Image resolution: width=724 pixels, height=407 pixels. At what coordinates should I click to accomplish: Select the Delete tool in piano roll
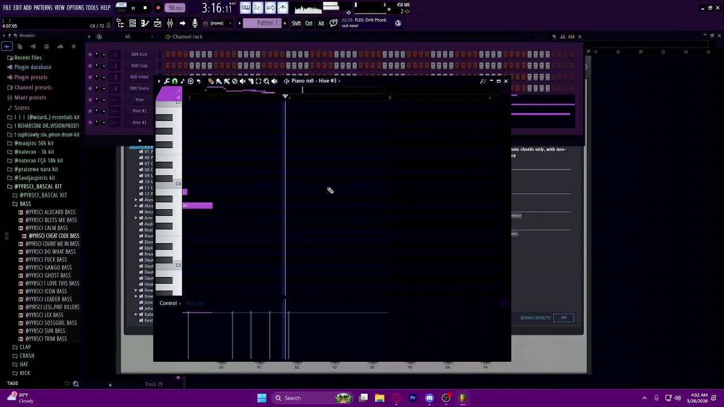pos(235,81)
